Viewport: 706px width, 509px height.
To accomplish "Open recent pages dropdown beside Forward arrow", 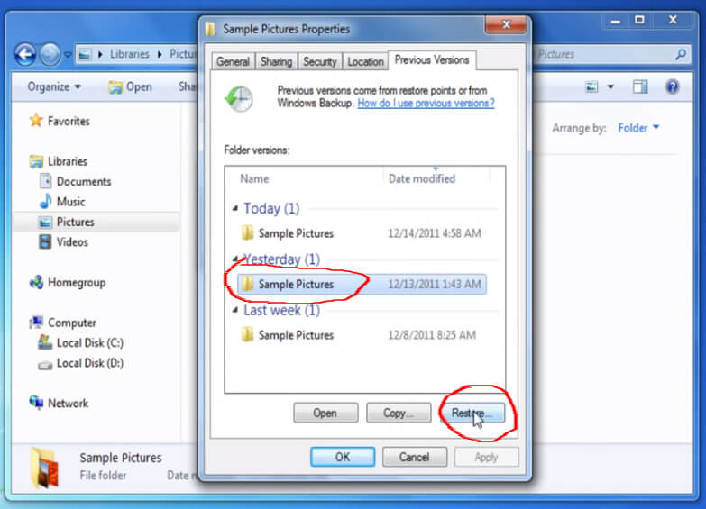I will (68, 55).
